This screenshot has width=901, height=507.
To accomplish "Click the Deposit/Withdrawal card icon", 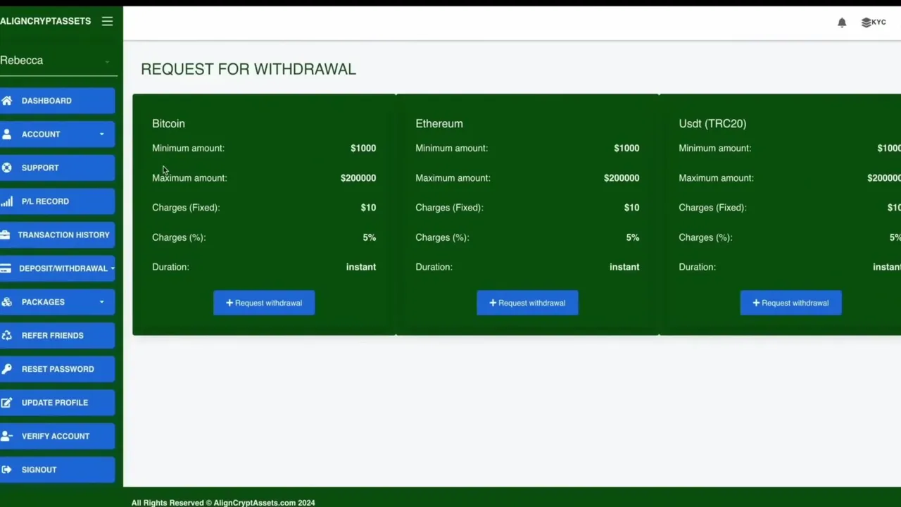I will coord(6,268).
